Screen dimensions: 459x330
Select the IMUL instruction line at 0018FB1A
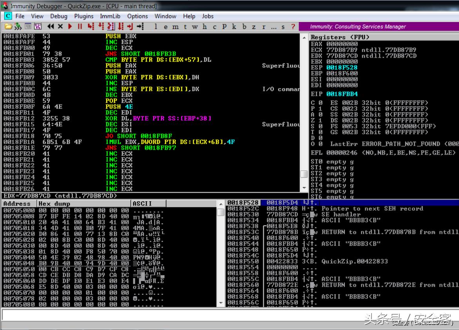point(118,142)
